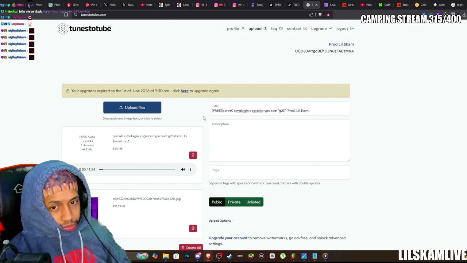Click the Upgrade your account link
Viewport: 467px width, 263px height.
pos(228,238)
